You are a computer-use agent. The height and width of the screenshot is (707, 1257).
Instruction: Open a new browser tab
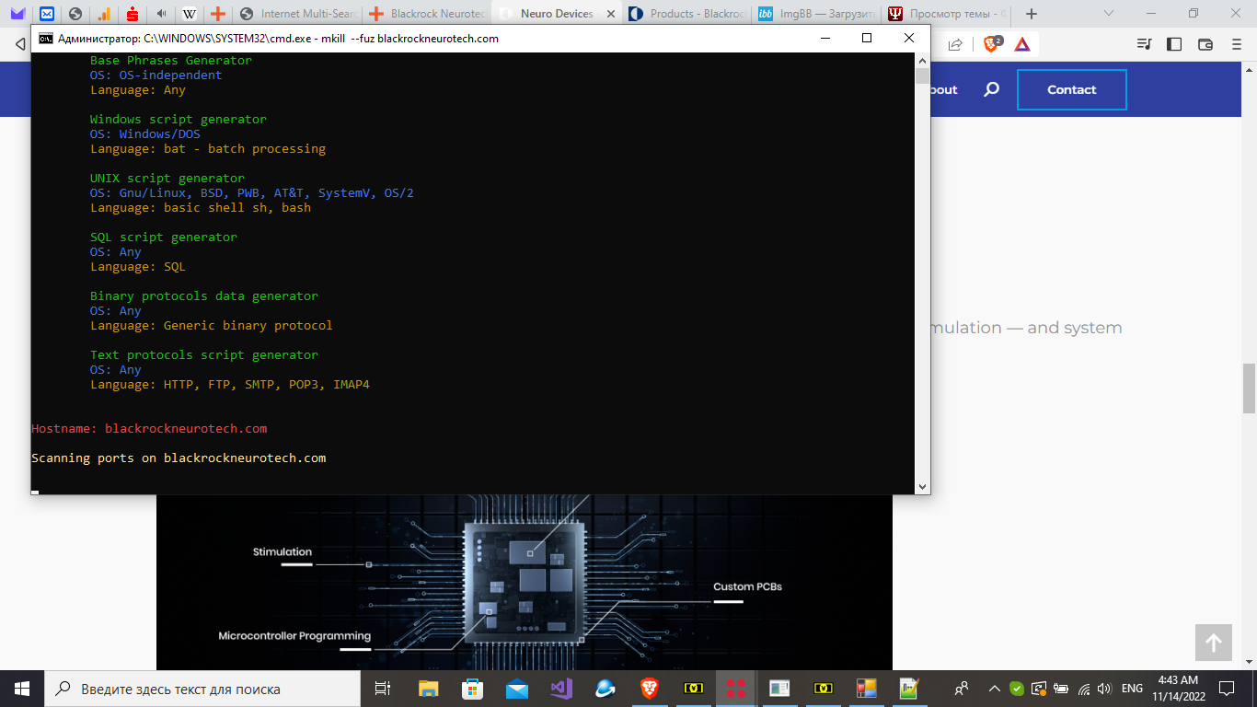[1032, 14]
